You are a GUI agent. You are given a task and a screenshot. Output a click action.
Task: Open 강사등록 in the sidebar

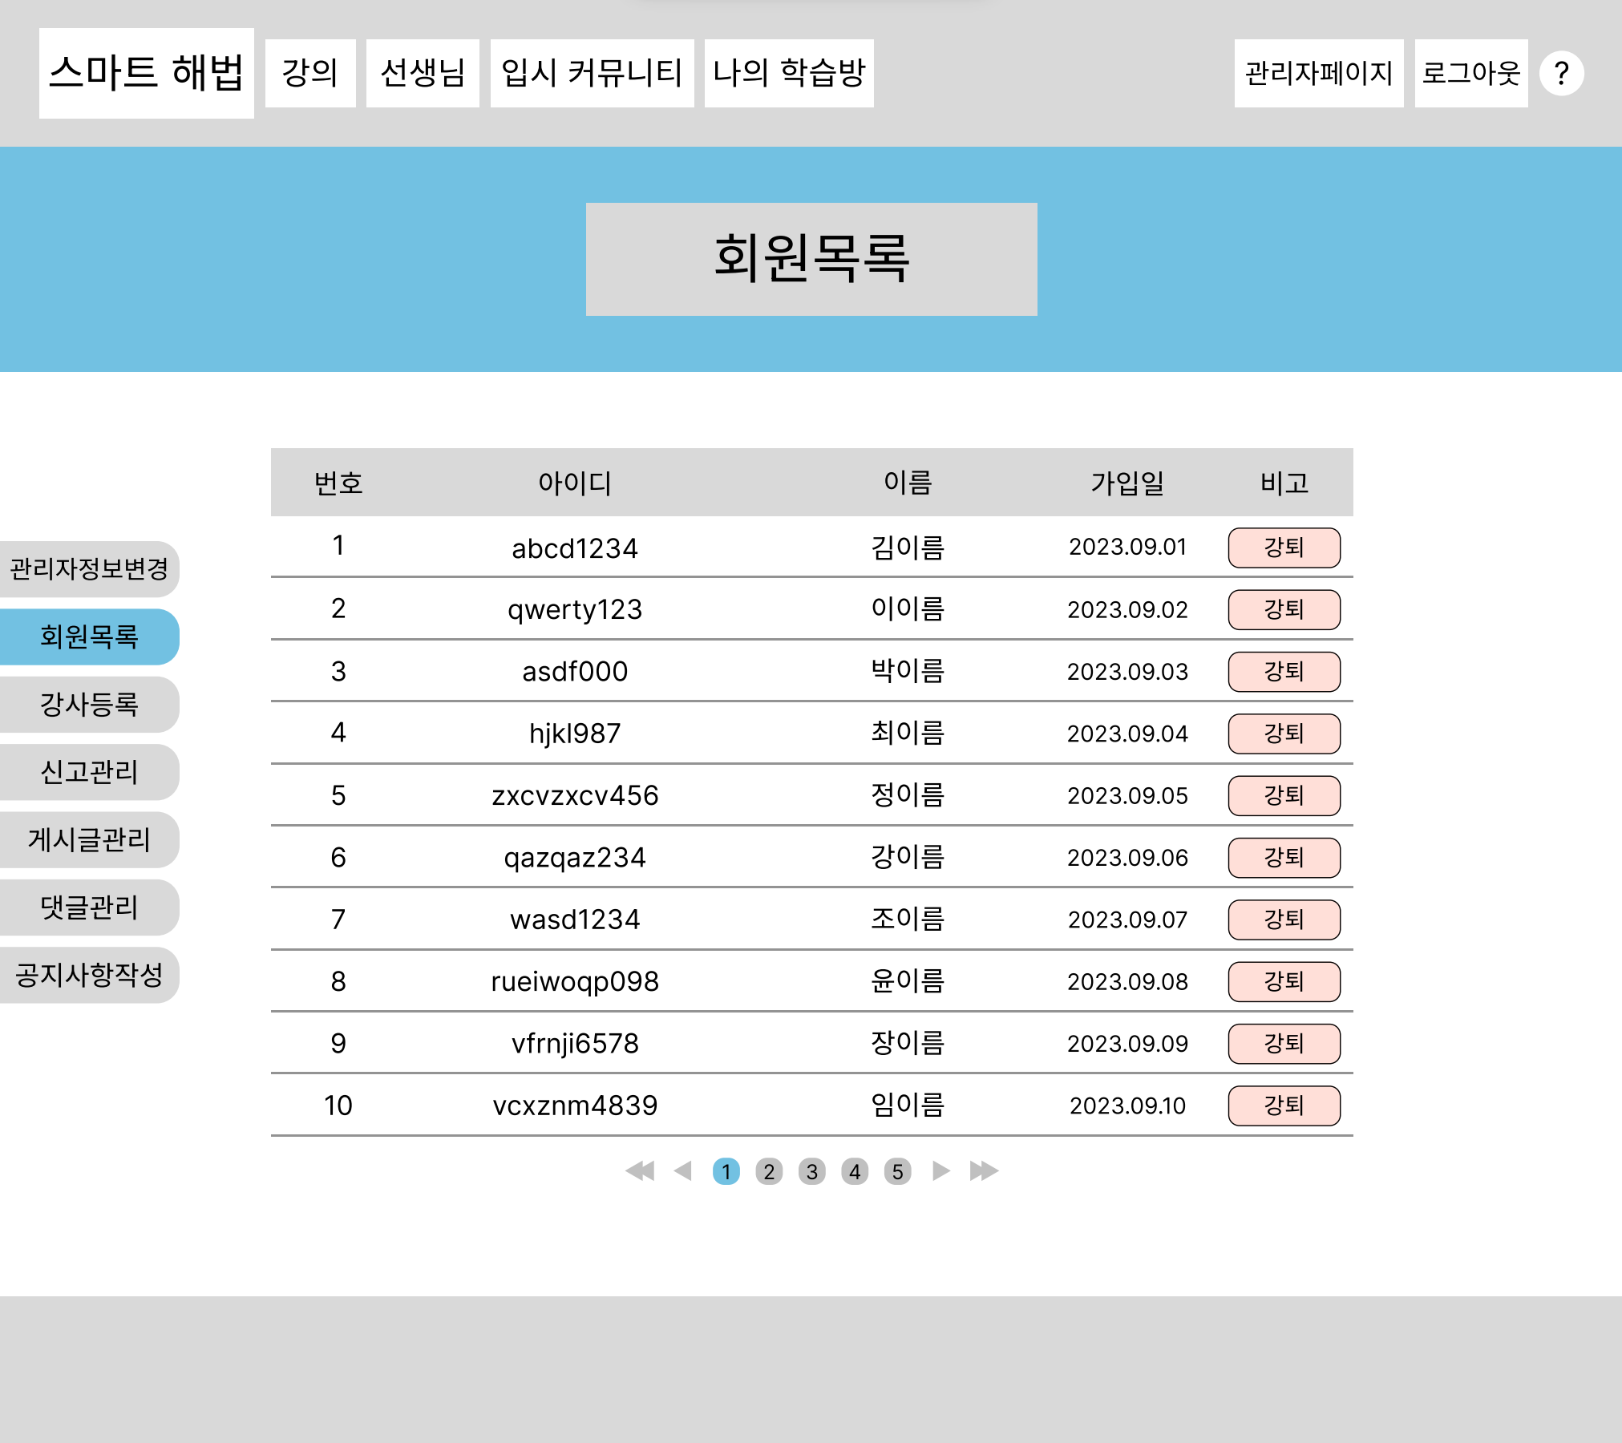pos(89,705)
